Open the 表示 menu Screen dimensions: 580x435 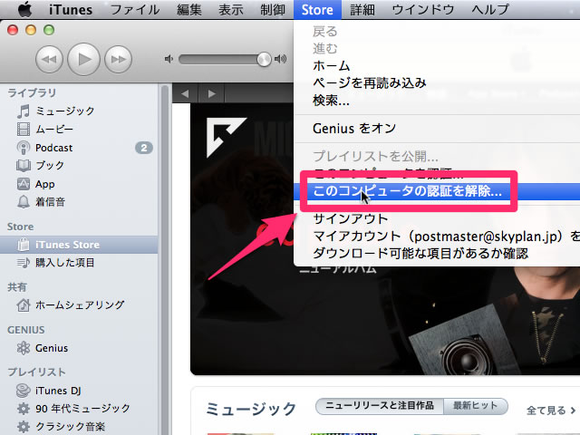[231, 10]
